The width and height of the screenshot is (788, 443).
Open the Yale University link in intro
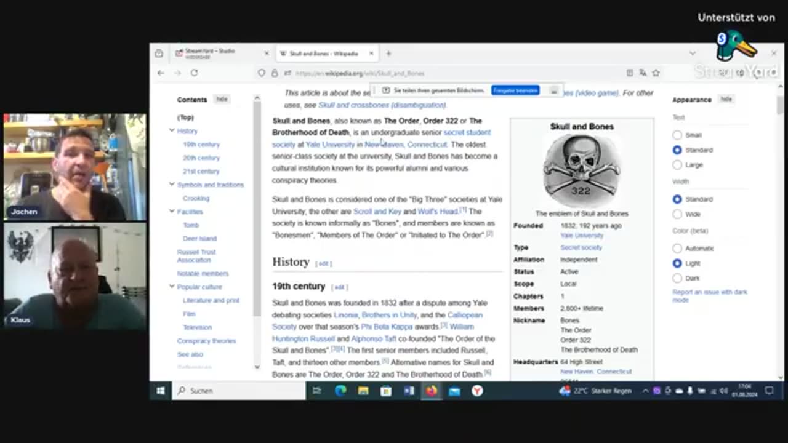(330, 145)
